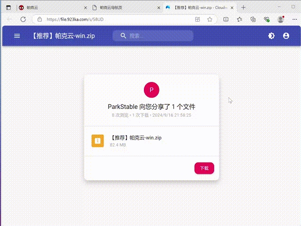
Task: Open the hamburger navigation menu
Action: (x=17, y=36)
